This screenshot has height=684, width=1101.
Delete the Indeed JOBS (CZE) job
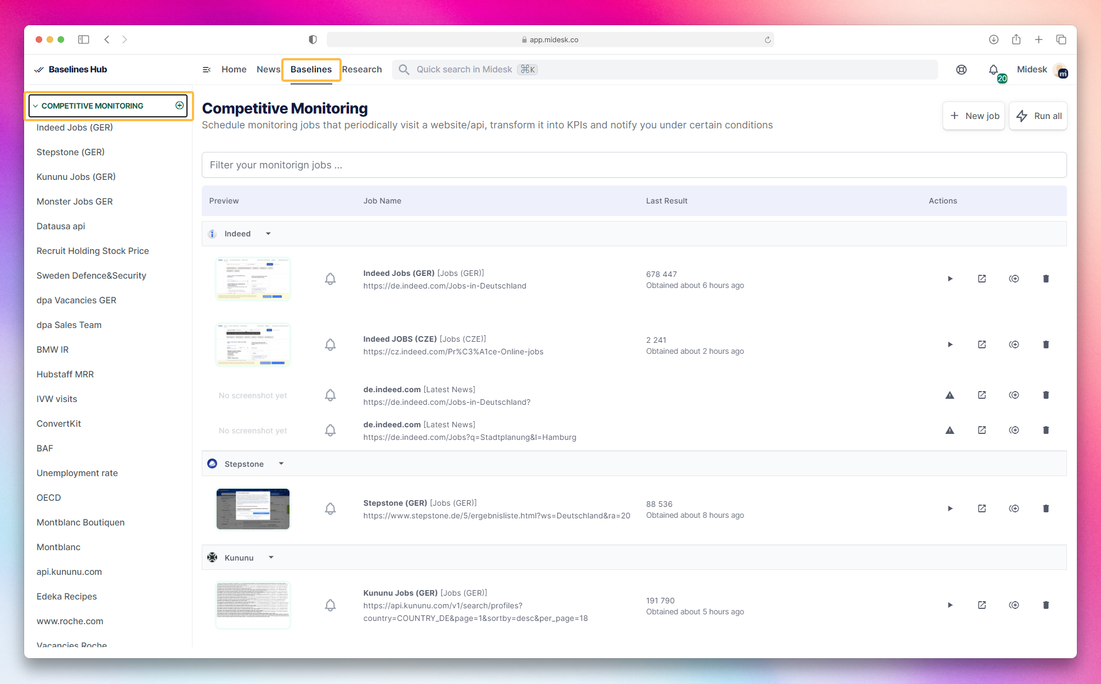click(x=1046, y=344)
